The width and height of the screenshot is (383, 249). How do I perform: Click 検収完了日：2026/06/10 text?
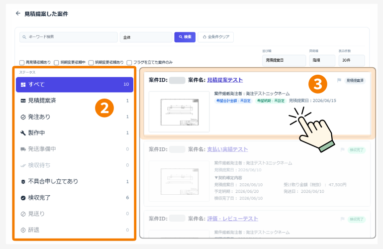pyautogui.click(x=238, y=198)
